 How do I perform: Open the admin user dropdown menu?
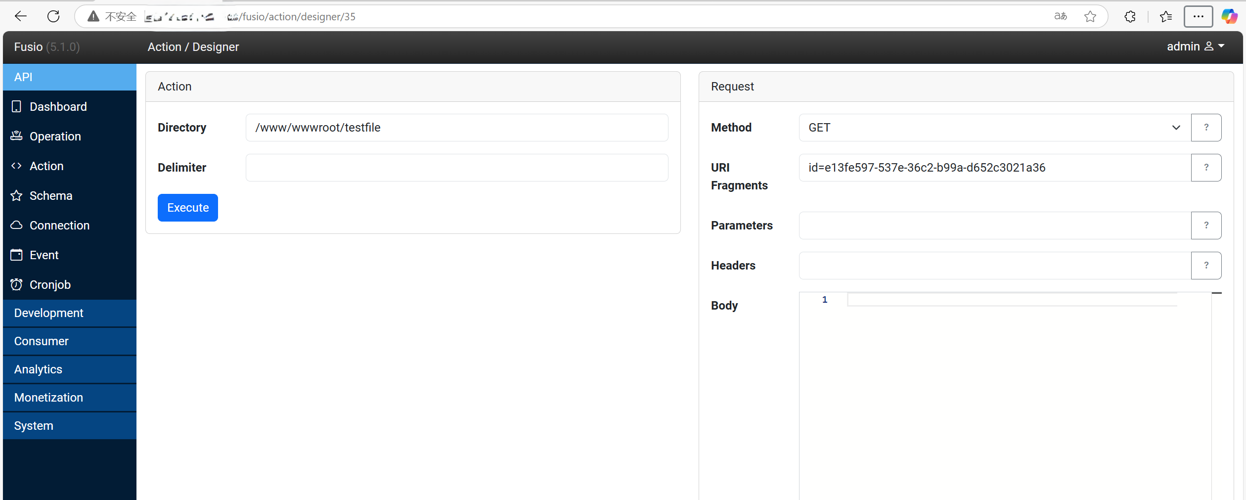coord(1195,46)
